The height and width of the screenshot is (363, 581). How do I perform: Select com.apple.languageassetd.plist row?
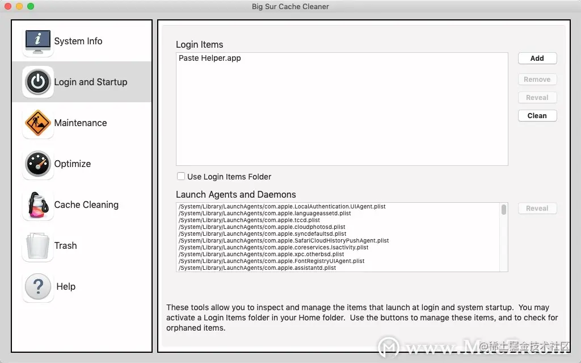point(338,214)
